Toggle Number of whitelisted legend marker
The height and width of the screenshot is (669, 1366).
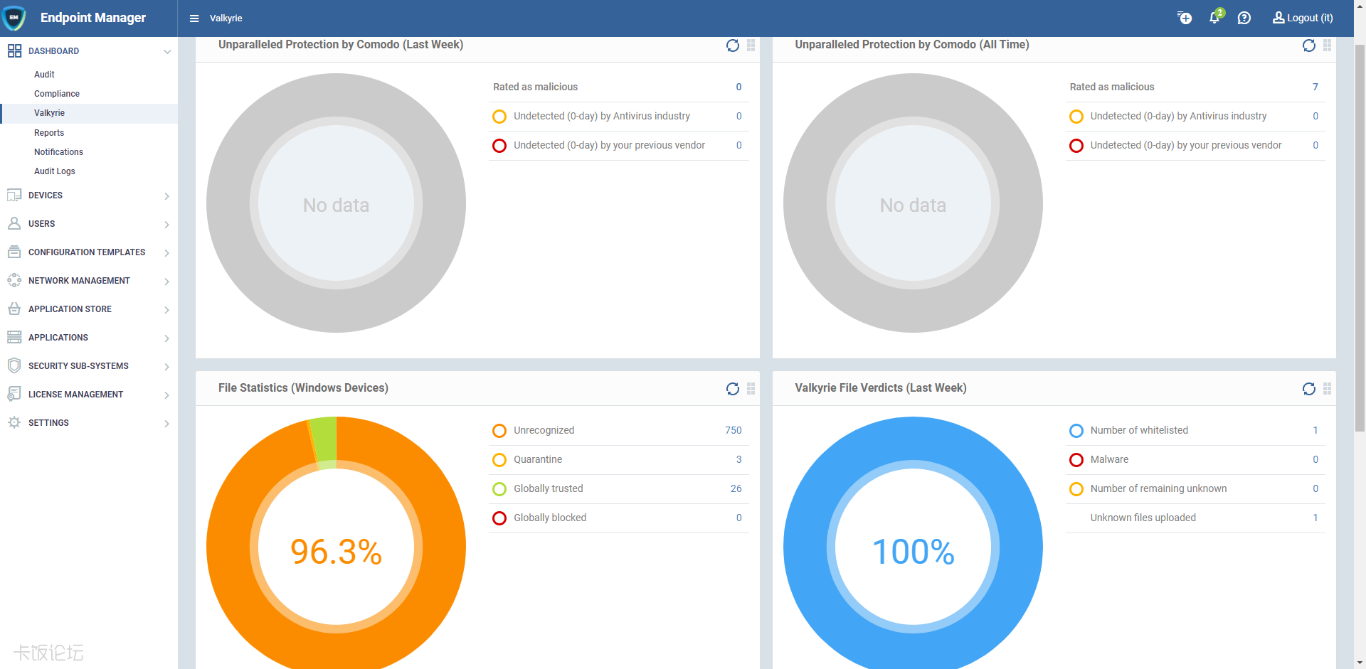point(1076,431)
